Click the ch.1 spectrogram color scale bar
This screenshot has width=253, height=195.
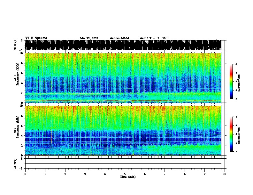(x=231, y=82)
